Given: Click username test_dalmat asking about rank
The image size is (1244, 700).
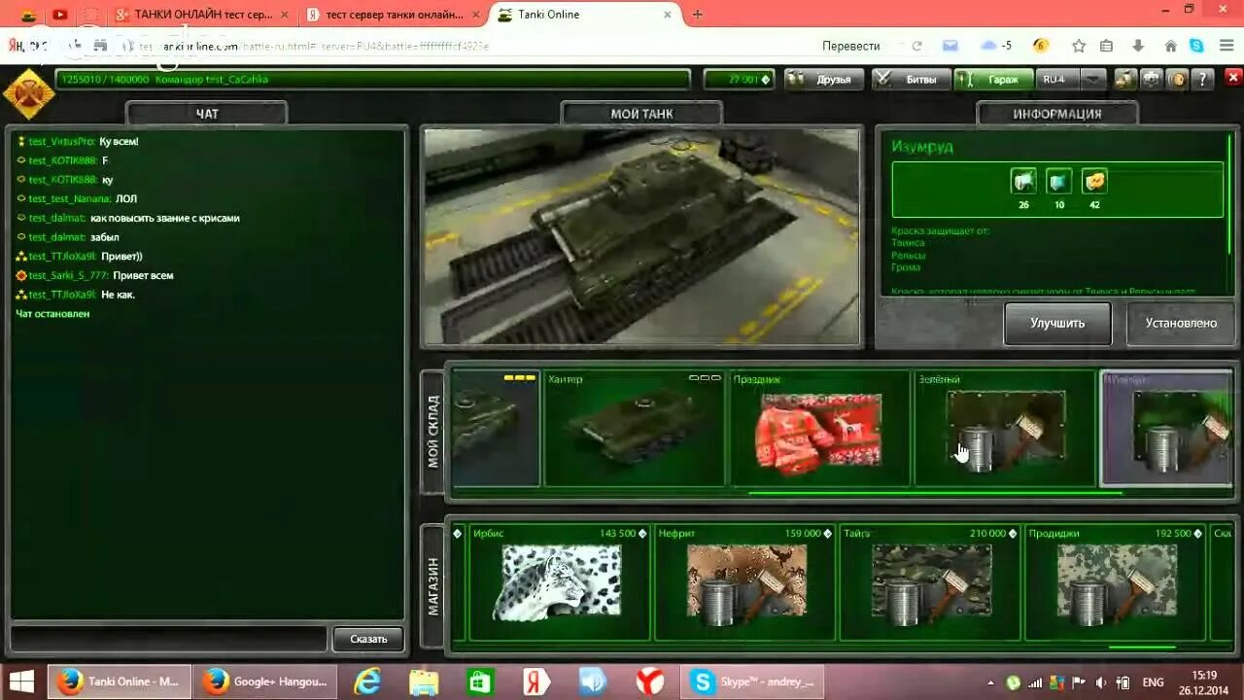Looking at the screenshot, I should coord(57,219).
